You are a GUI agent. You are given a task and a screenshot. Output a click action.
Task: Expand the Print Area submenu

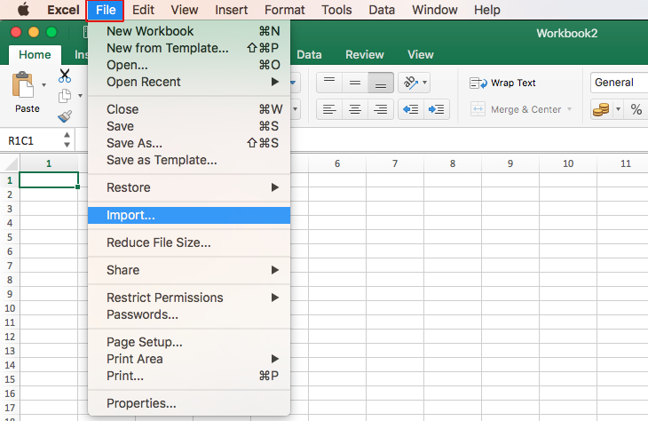tap(189, 359)
